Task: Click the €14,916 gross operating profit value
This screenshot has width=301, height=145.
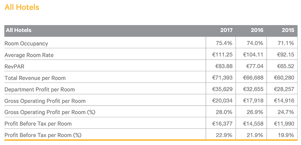Action: tap(284, 101)
